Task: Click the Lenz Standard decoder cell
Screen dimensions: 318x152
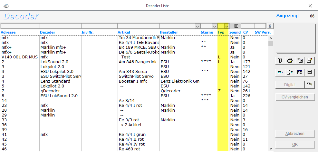Action: (55, 81)
